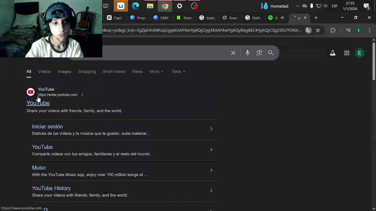Expand the More filters dropdown

pyautogui.click(x=156, y=72)
